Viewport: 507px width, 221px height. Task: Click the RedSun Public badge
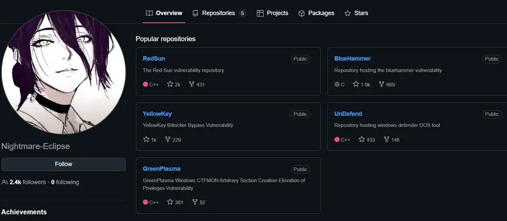301,59
